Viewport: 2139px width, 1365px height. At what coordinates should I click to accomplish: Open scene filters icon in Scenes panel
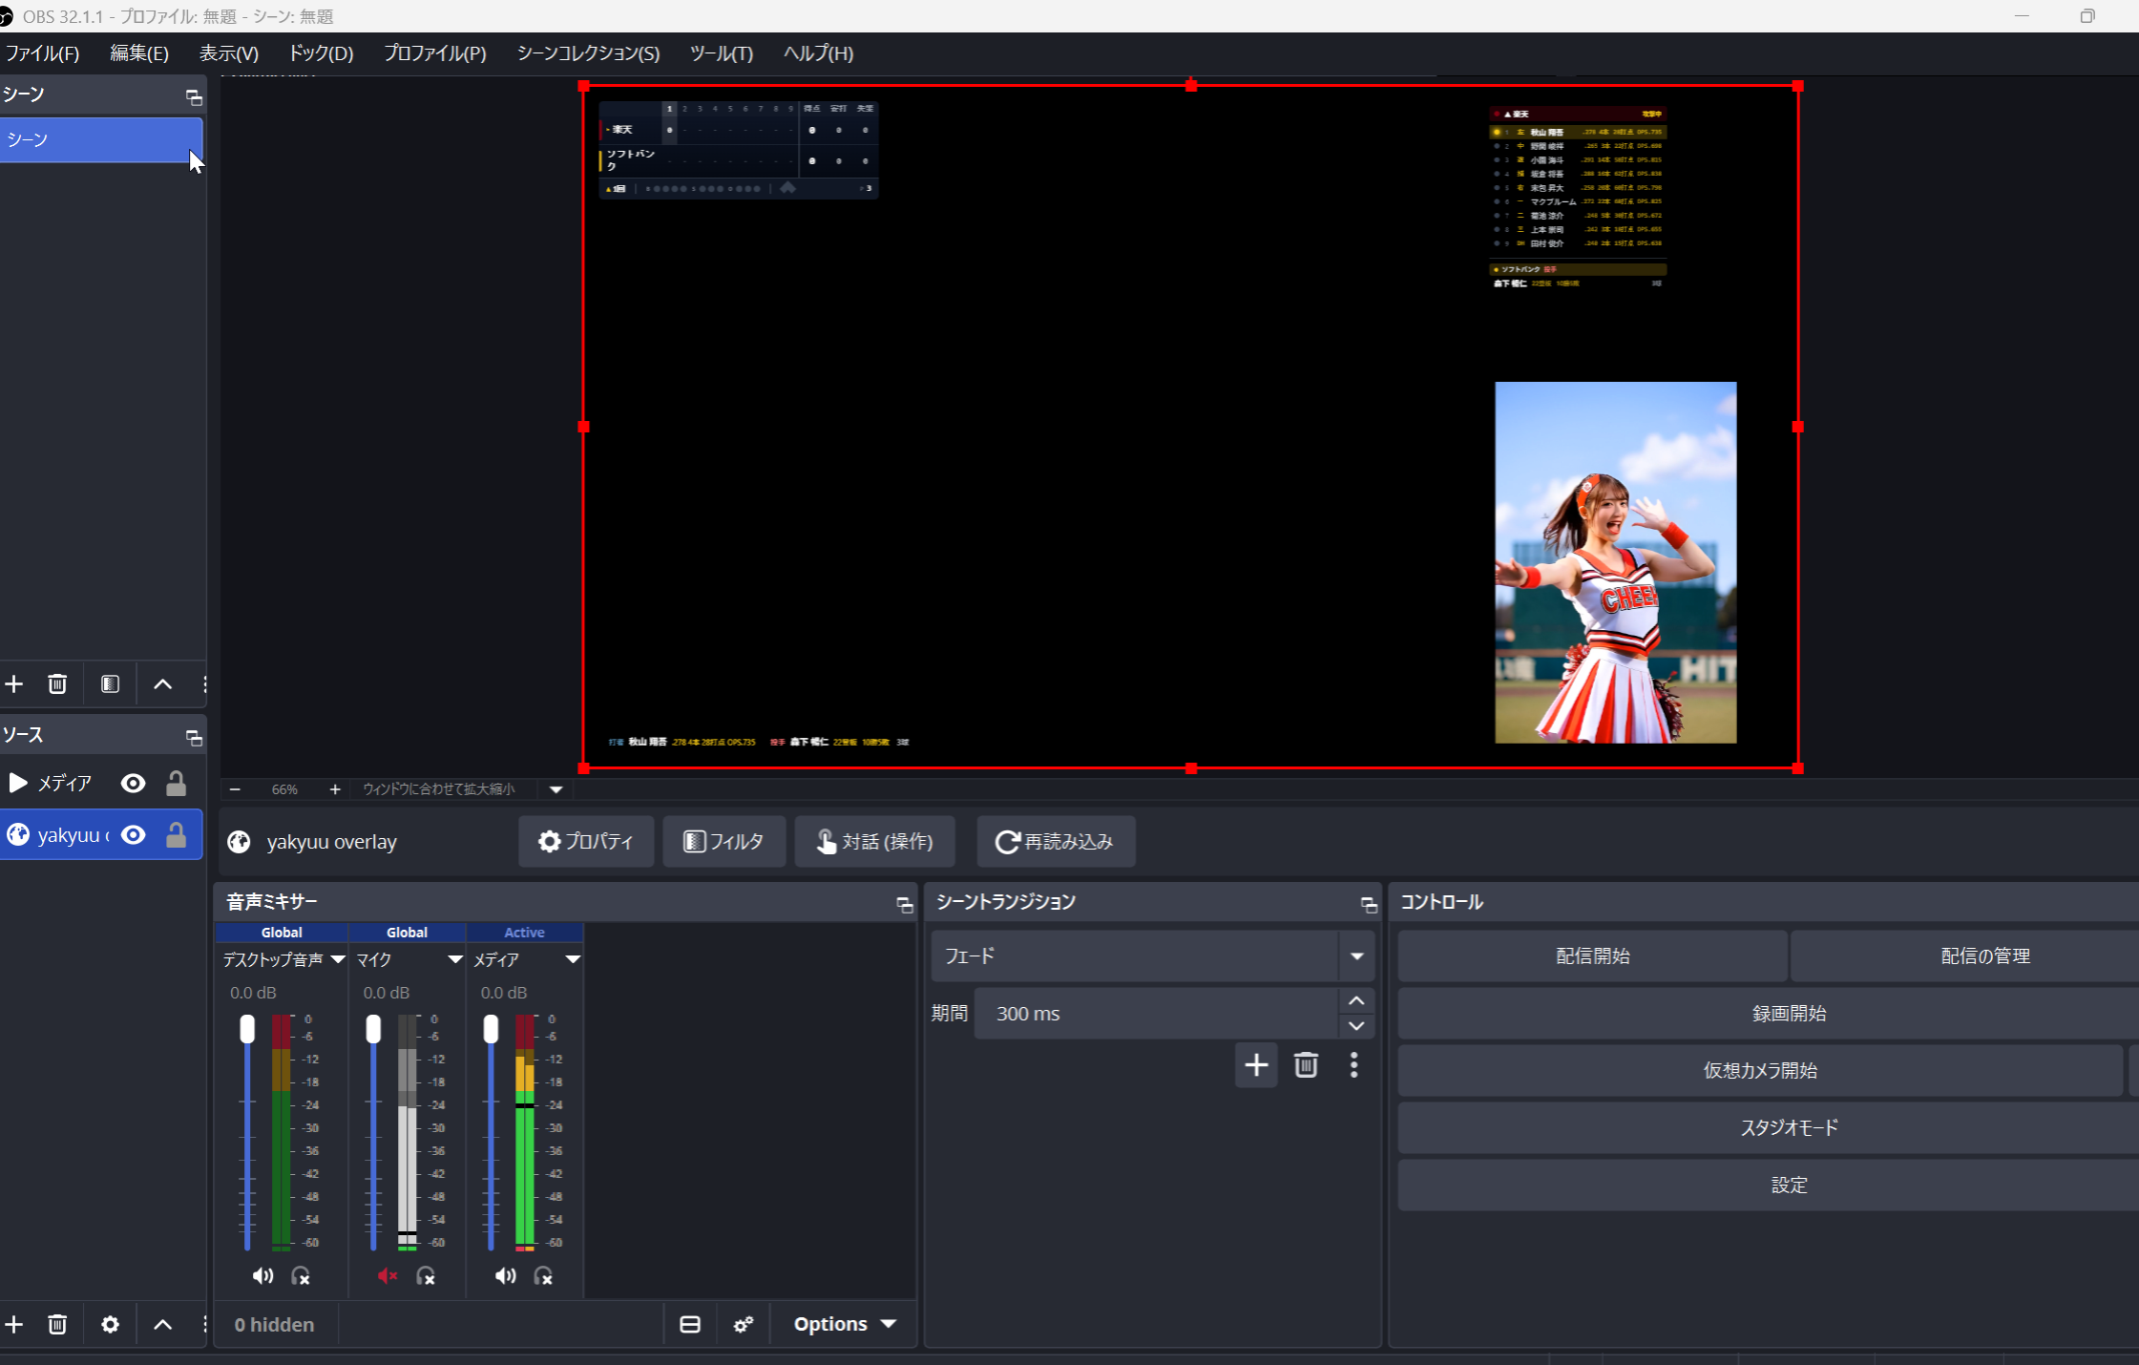point(110,684)
